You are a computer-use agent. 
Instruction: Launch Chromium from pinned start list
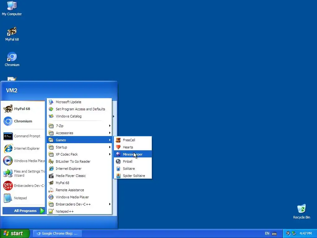(23, 121)
